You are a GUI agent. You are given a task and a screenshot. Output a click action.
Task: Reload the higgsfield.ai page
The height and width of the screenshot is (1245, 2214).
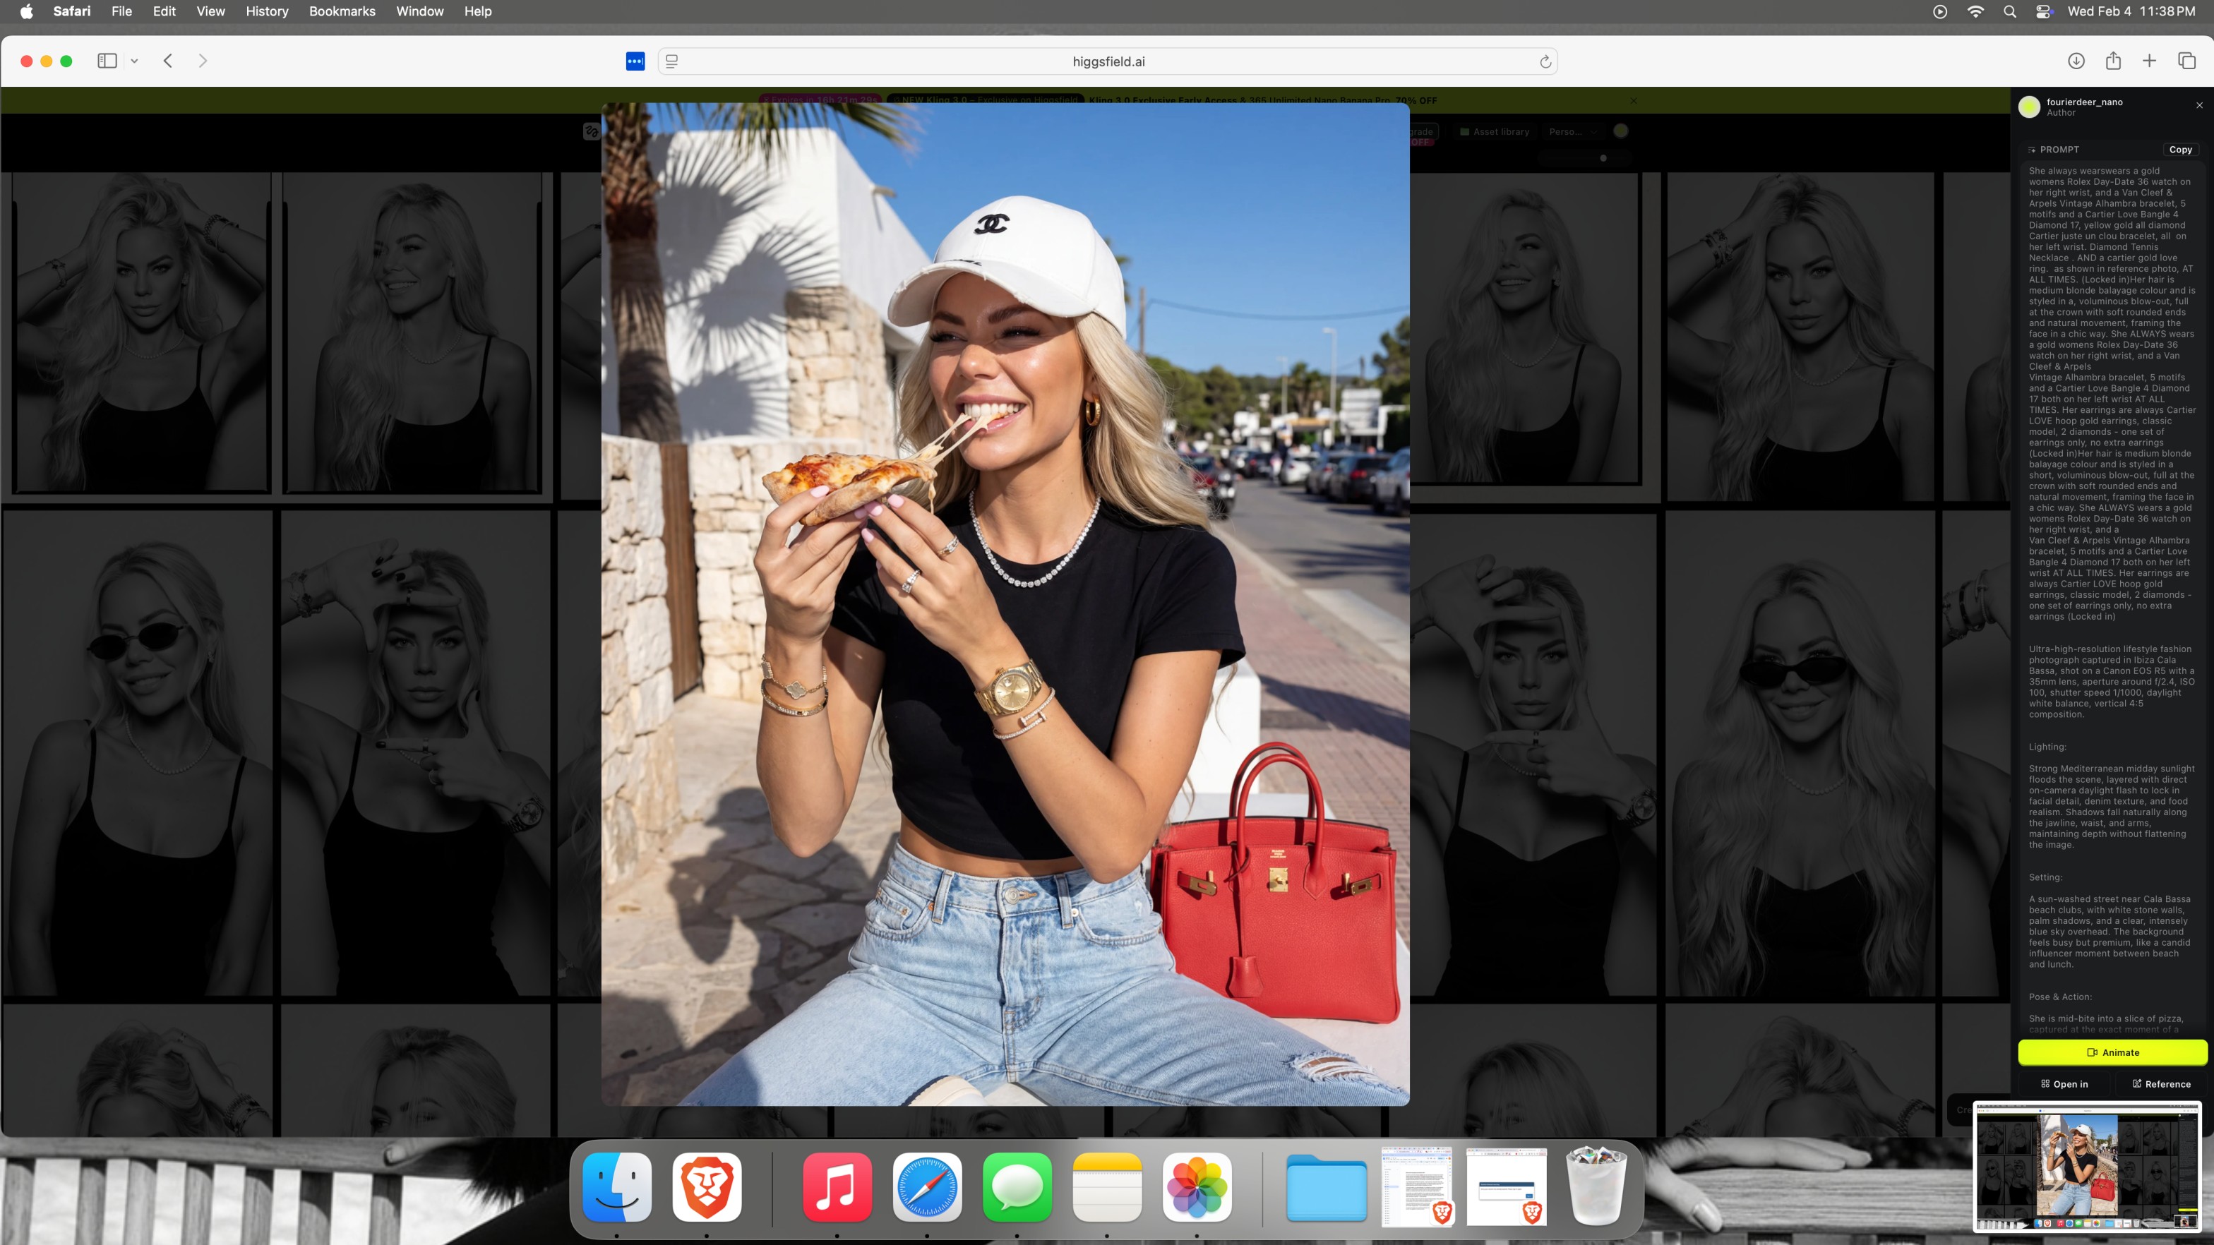tap(1545, 62)
